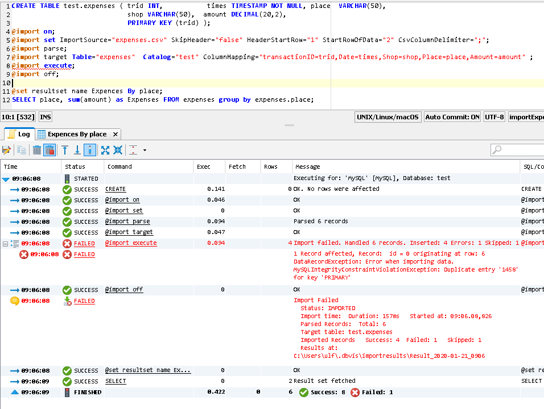Switch to the Expences By place tab
This screenshot has height=409, width=544.
click(x=77, y=134)
